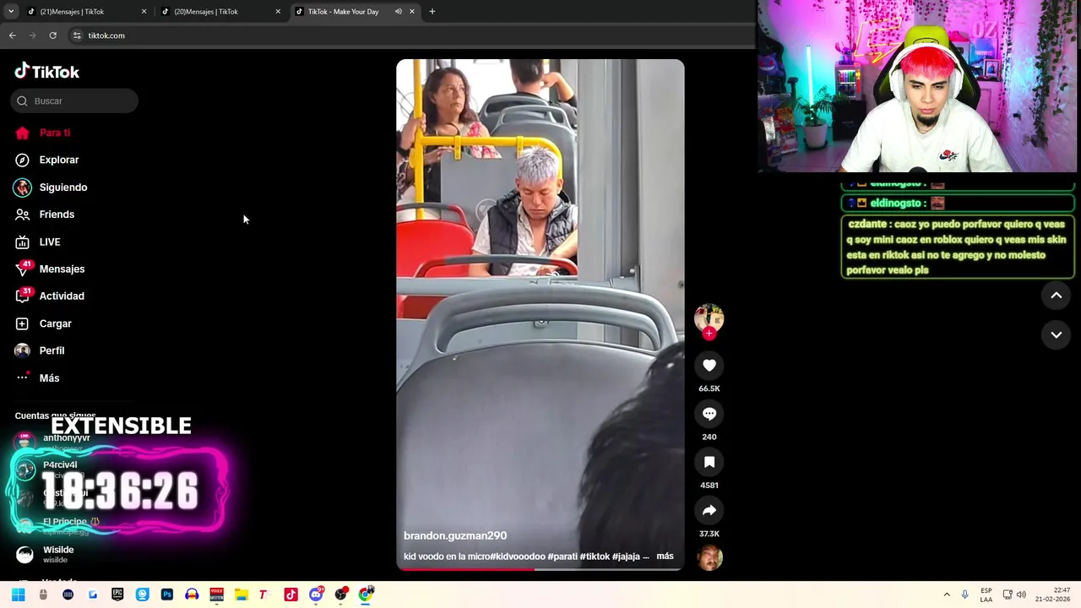Expand video caption with más
This screenshot has width=1081, height=608.
(x=665, y=556)
